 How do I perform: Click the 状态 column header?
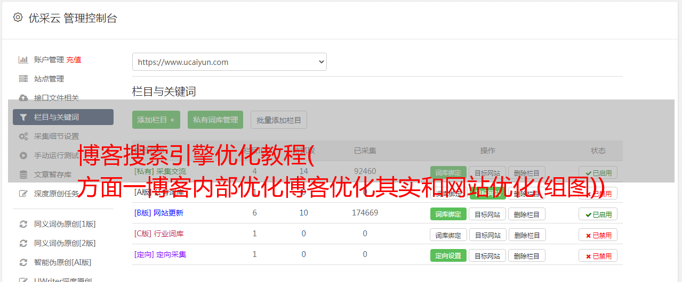[598, 151]
